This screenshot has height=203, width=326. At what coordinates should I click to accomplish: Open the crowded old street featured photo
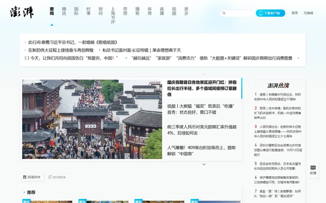[x=92, y=119]
